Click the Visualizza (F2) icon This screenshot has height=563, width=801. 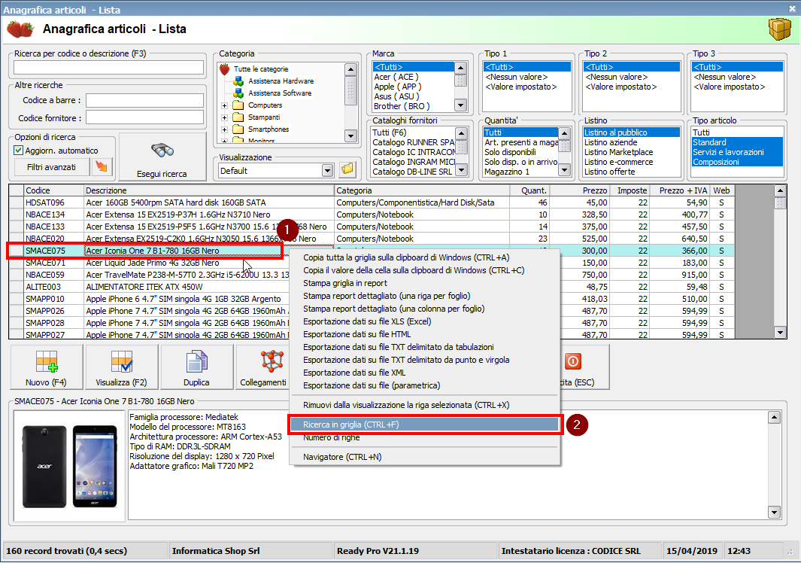click(x=122, y=361)
